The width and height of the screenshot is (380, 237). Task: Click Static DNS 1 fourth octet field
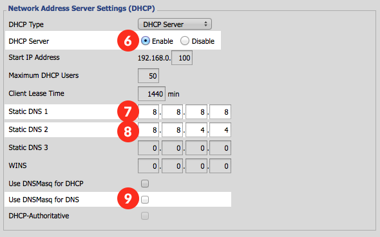220,111
